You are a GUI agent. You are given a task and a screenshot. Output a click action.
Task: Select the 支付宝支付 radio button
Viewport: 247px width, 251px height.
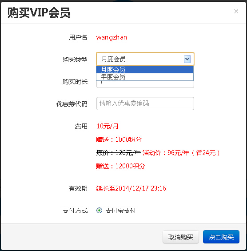pos(99,210)
